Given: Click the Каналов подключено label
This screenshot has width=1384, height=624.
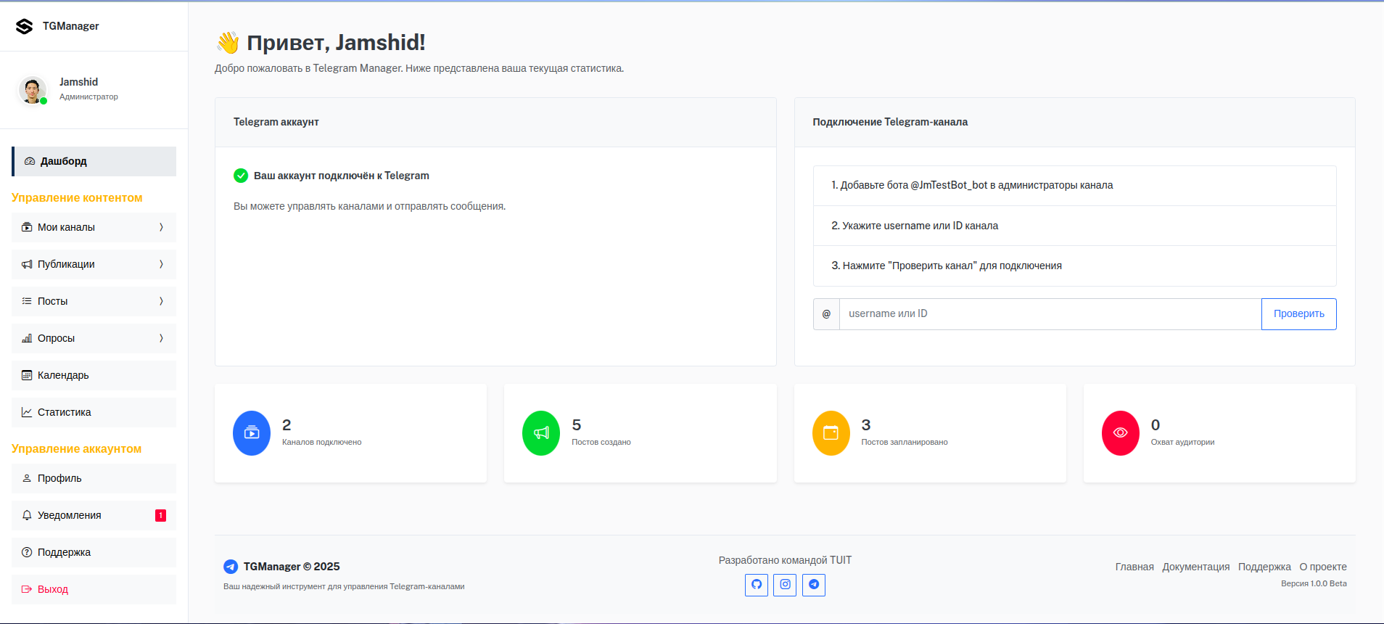Looking at the screenshot, I should [321, 442].
